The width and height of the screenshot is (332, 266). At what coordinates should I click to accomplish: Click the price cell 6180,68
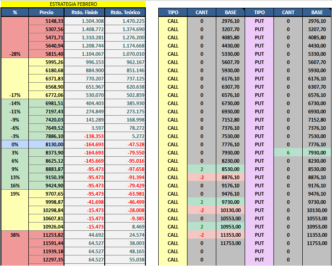pyautogui.click(x=46, y=70)
